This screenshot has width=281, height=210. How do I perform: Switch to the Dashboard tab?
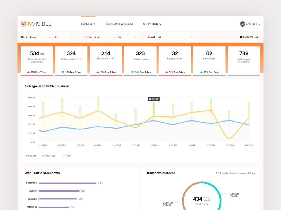pyautogui.click(x=88, y=24)
